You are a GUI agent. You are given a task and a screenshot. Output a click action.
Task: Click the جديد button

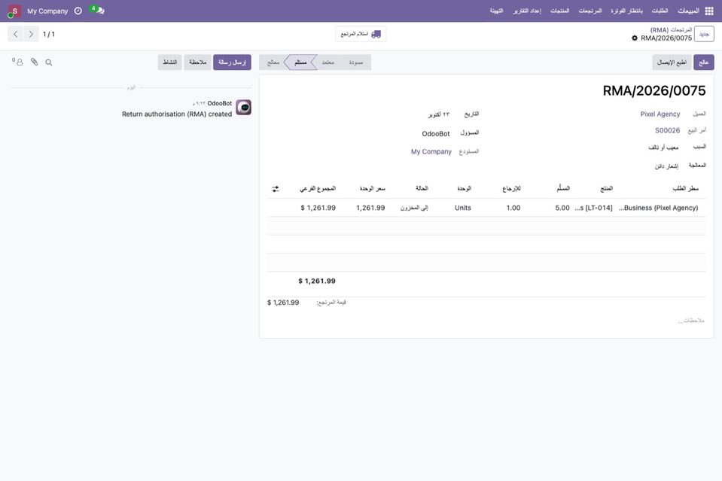[704, 34]
